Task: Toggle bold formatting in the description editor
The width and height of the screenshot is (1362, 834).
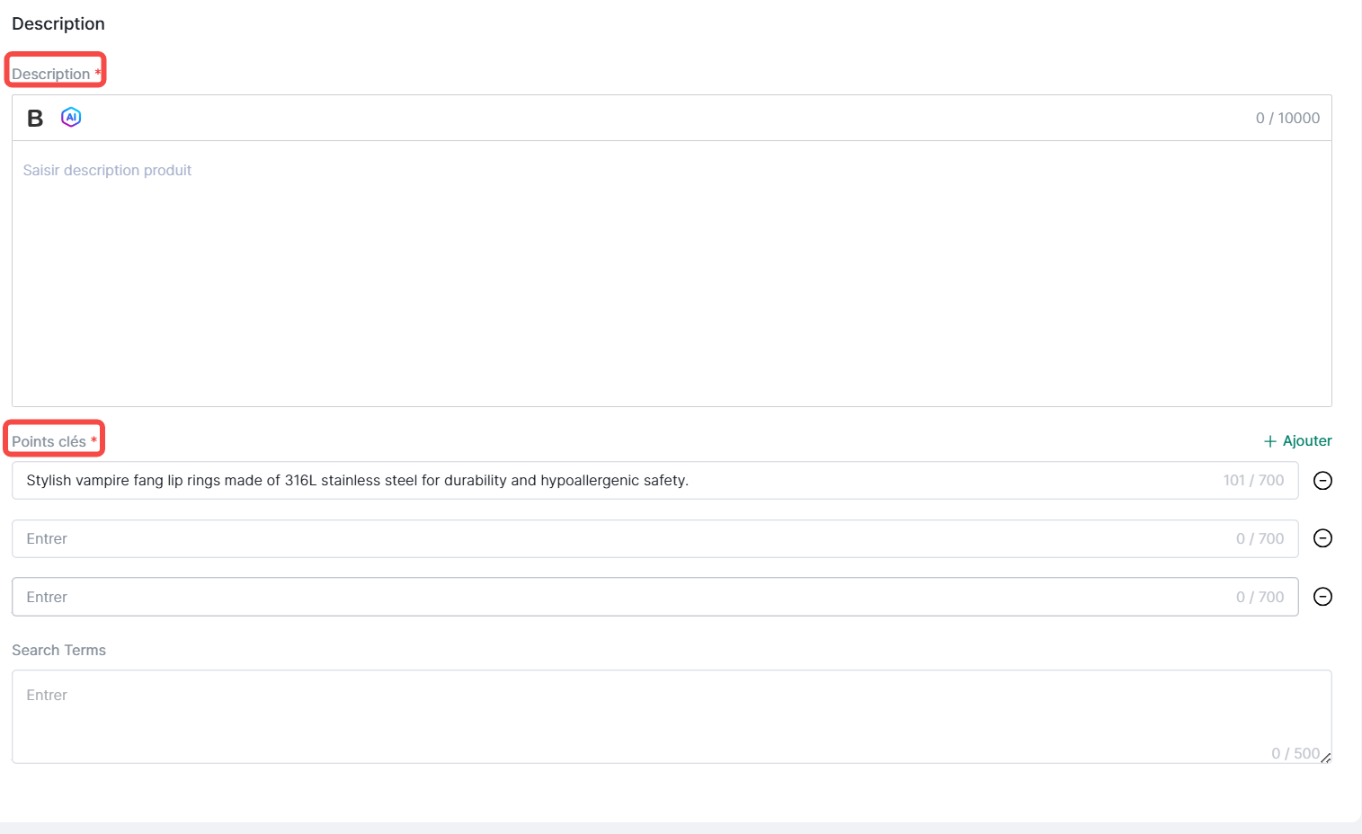Action: 35,119
